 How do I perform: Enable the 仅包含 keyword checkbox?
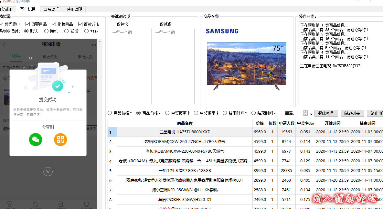(113, 24)
